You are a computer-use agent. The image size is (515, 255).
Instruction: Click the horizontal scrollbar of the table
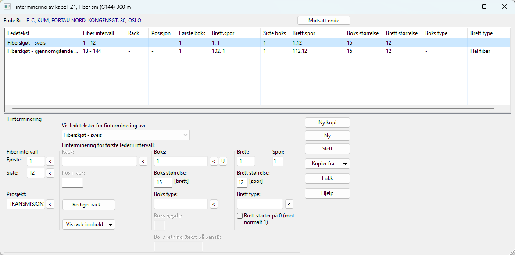coord(253,108)
